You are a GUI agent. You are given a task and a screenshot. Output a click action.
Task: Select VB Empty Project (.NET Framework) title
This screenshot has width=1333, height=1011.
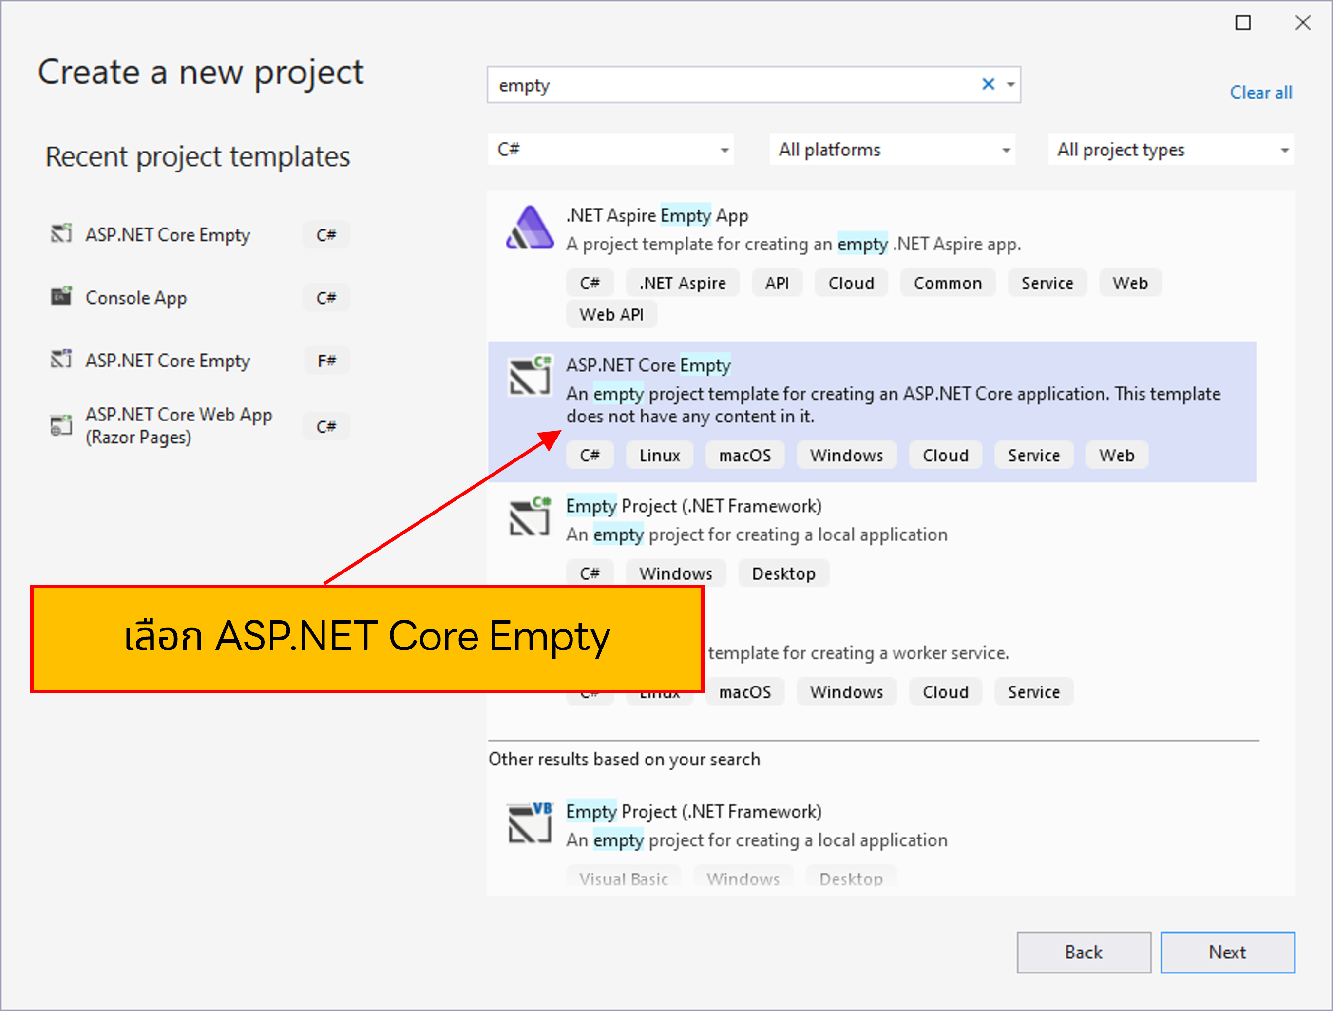click(x=693, y=812)
